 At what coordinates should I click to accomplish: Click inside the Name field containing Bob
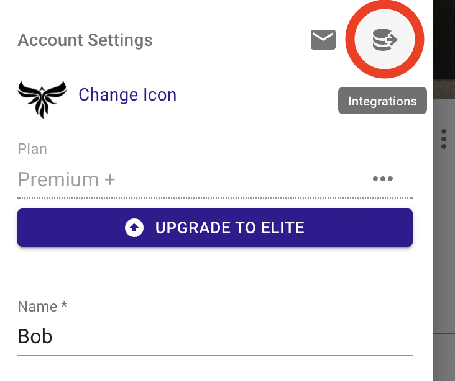(x=215, y=336)
